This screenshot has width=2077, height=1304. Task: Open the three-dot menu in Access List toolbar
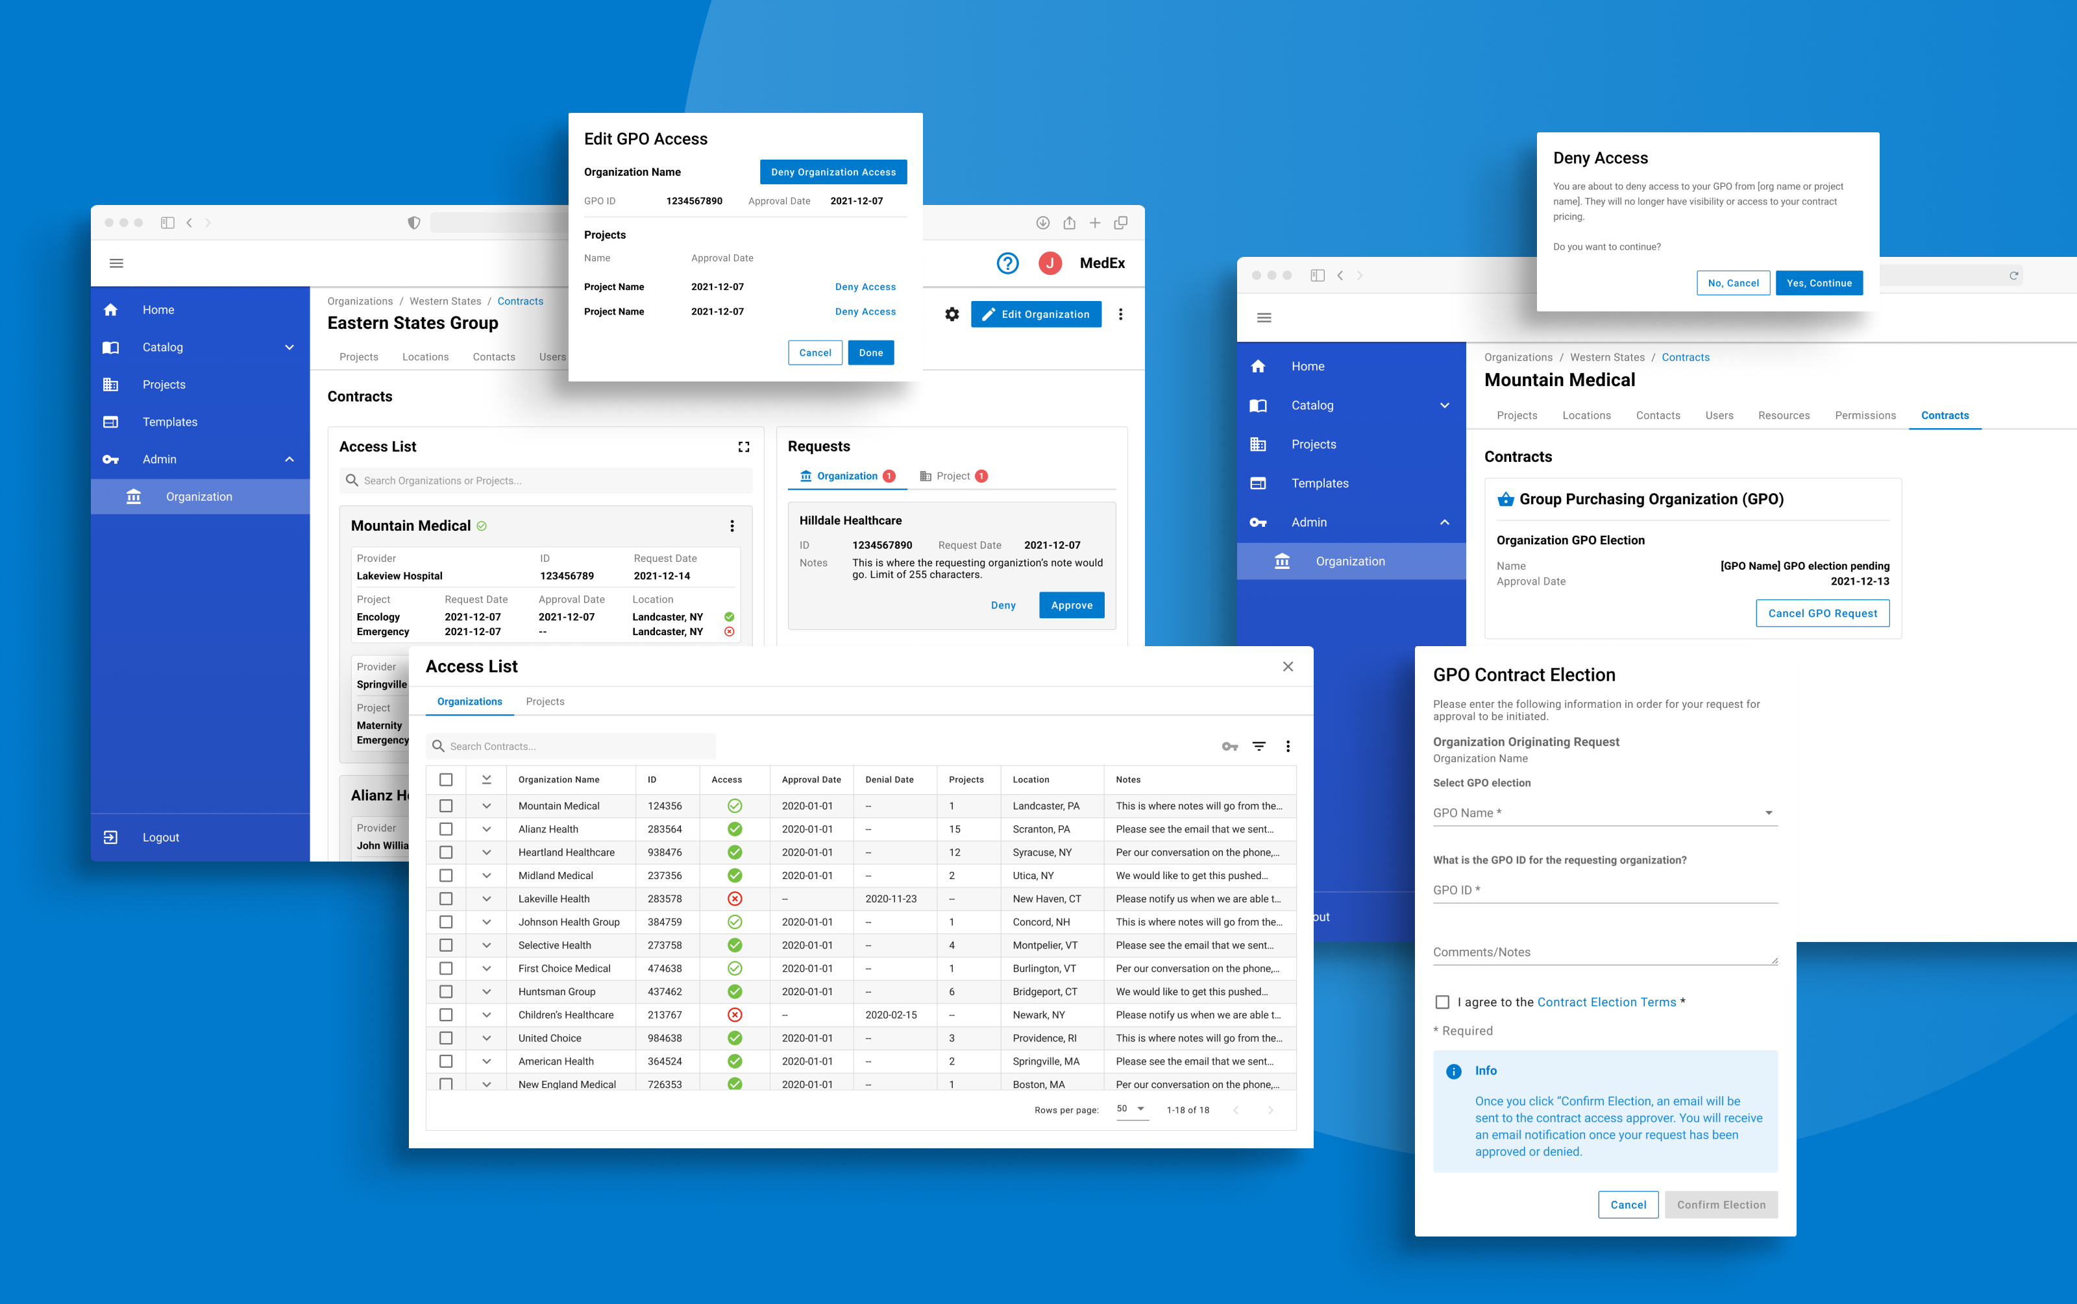click(x=1288, y=746)
